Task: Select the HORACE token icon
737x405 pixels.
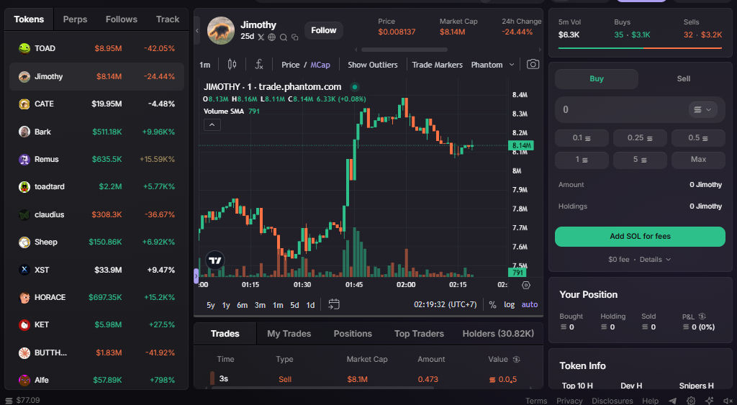Action: [x=24, y=297]
